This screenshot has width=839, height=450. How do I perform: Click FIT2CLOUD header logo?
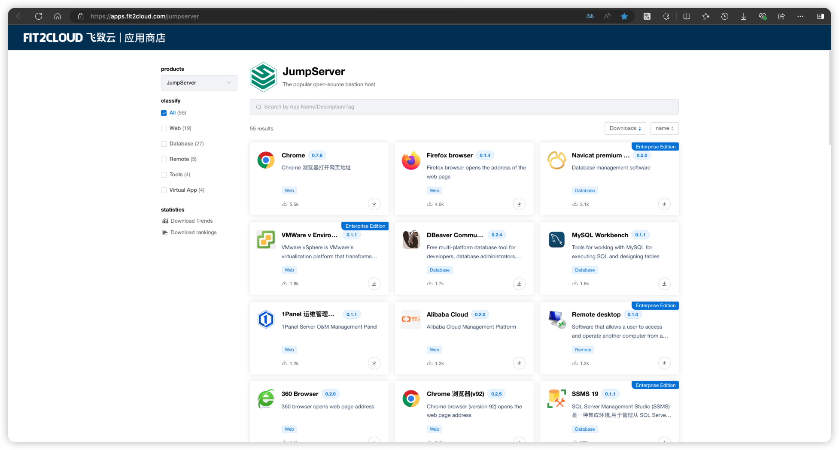tap(94, 38)
